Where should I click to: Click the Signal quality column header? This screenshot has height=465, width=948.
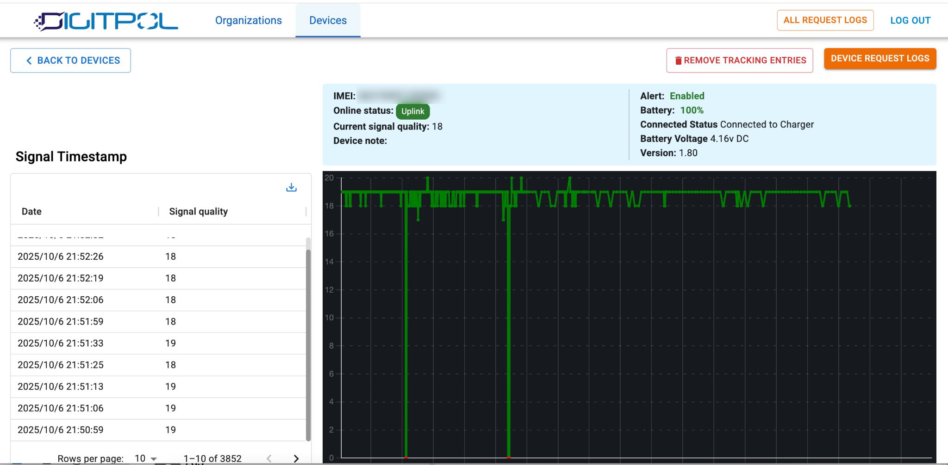click(x=198, y=211)
